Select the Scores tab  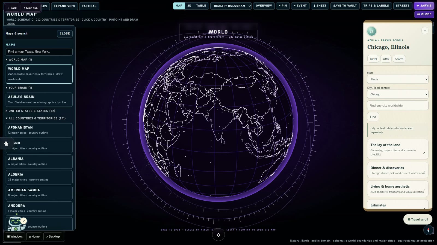coord(399,59)
